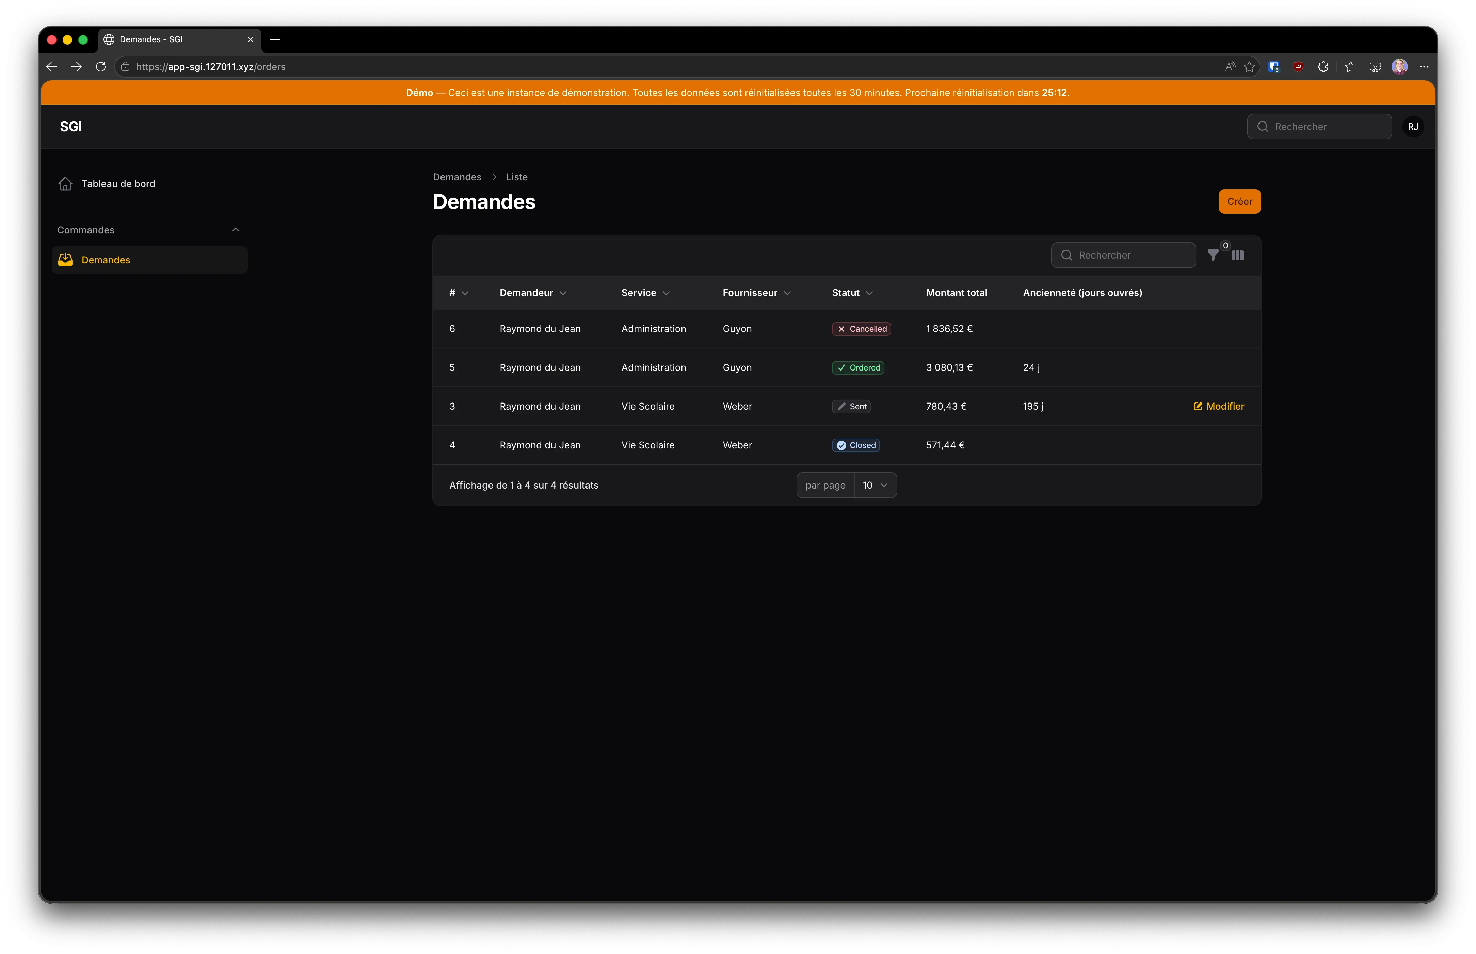Screen dimensions: 1476x954
Task: Open a new browser tab with plus icon
Action: [275, 40]
